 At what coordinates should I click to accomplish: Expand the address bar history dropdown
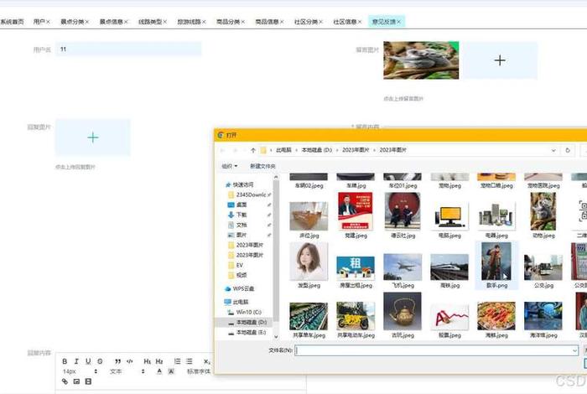coord(553,150)
